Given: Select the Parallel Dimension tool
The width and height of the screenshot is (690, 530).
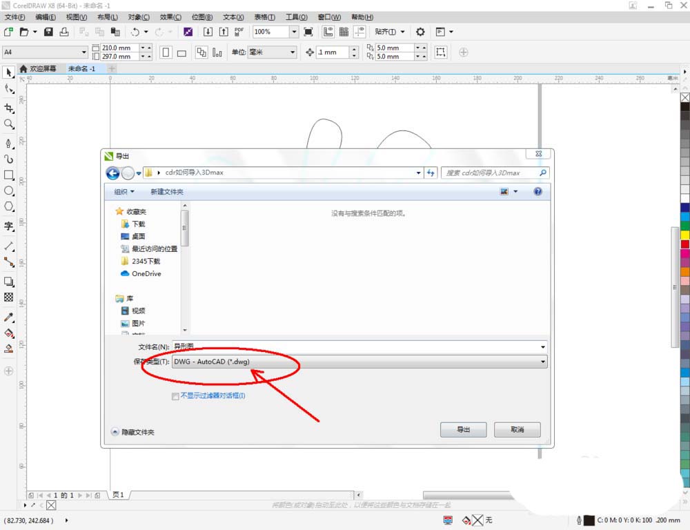Looking at the screenshot, I should (x=8, y=246).
